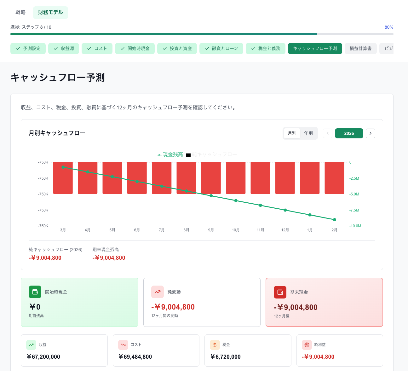Click the checkmark in 予測設定 step

click(x=18, y=49)
